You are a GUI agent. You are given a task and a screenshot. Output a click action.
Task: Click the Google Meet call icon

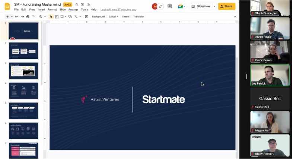click(x=180, y=7)
